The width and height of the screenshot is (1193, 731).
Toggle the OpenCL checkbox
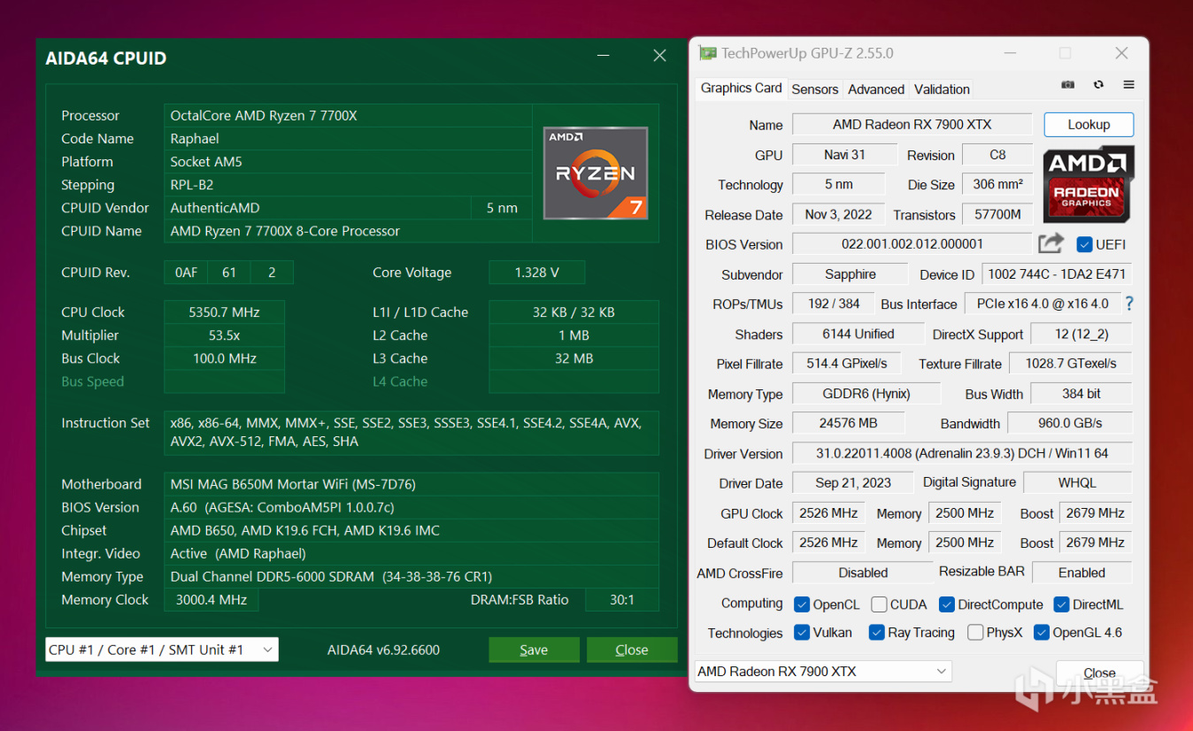click(802, 604)
